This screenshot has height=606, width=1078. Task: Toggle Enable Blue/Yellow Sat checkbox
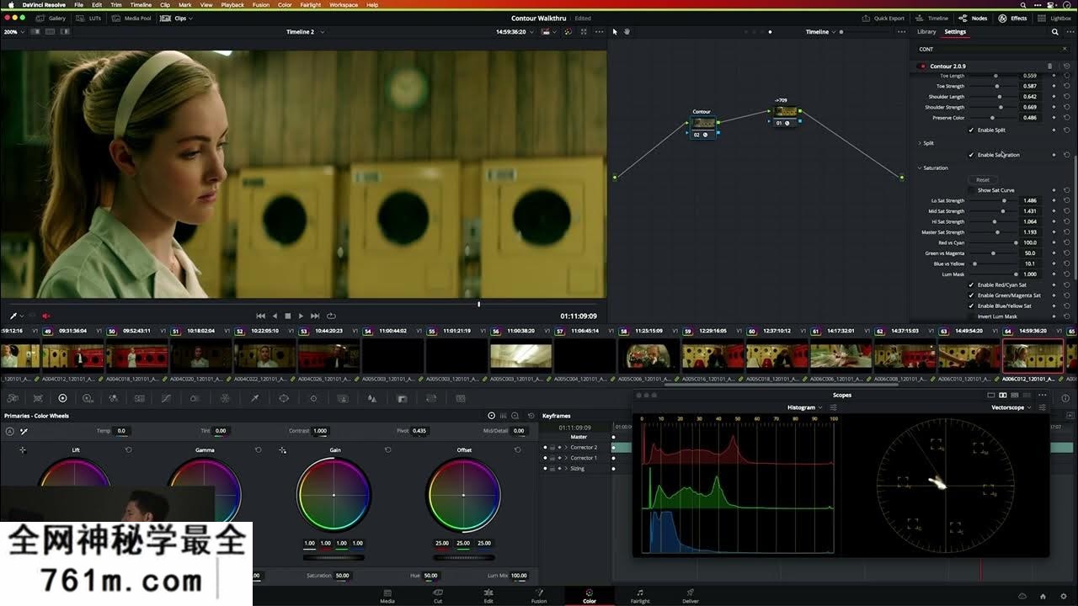pos(971,306)
